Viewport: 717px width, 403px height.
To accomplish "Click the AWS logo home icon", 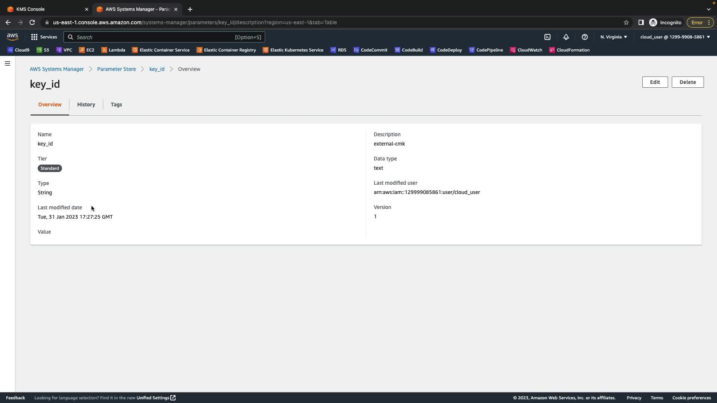I will click(12, 37).
